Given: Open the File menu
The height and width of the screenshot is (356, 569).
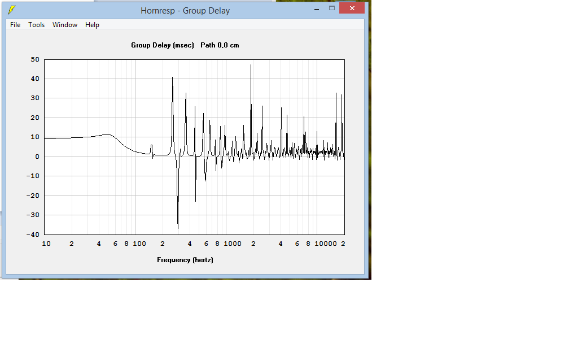Looking at the screenshot, I should [15, 25].
